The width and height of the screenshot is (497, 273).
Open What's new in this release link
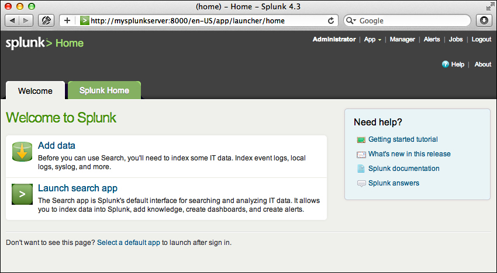tap(409, 154)
